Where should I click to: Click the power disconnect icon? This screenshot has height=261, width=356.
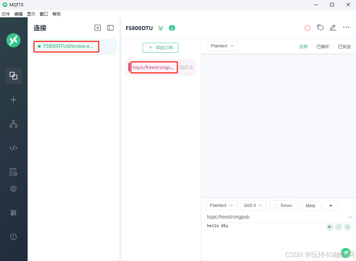pyautogui.click(x=307, y=28)
